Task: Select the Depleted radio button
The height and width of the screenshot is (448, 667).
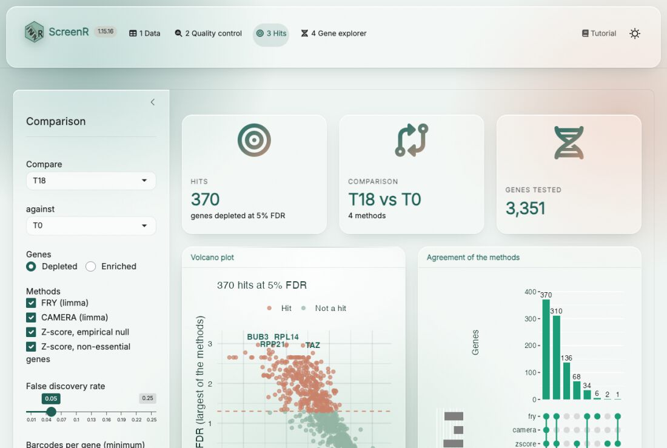Action: pos(31,266)
